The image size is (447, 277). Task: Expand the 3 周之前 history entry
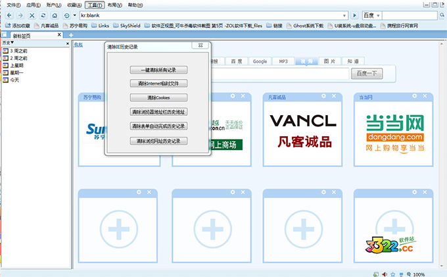point(15,51)
